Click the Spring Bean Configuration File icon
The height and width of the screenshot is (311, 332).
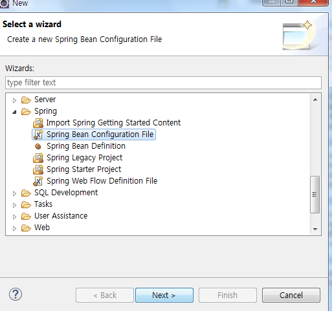pos(38,134)
